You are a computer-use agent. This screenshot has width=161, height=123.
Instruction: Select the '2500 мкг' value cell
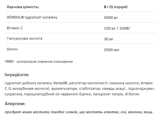(112, 50)
